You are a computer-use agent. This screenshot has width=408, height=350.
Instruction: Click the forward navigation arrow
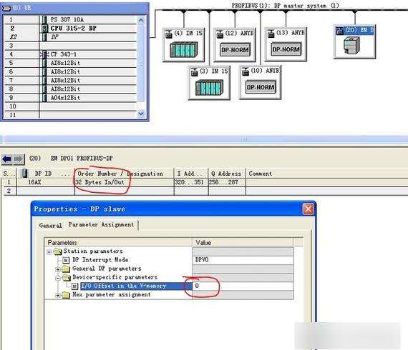pos(18,159)
